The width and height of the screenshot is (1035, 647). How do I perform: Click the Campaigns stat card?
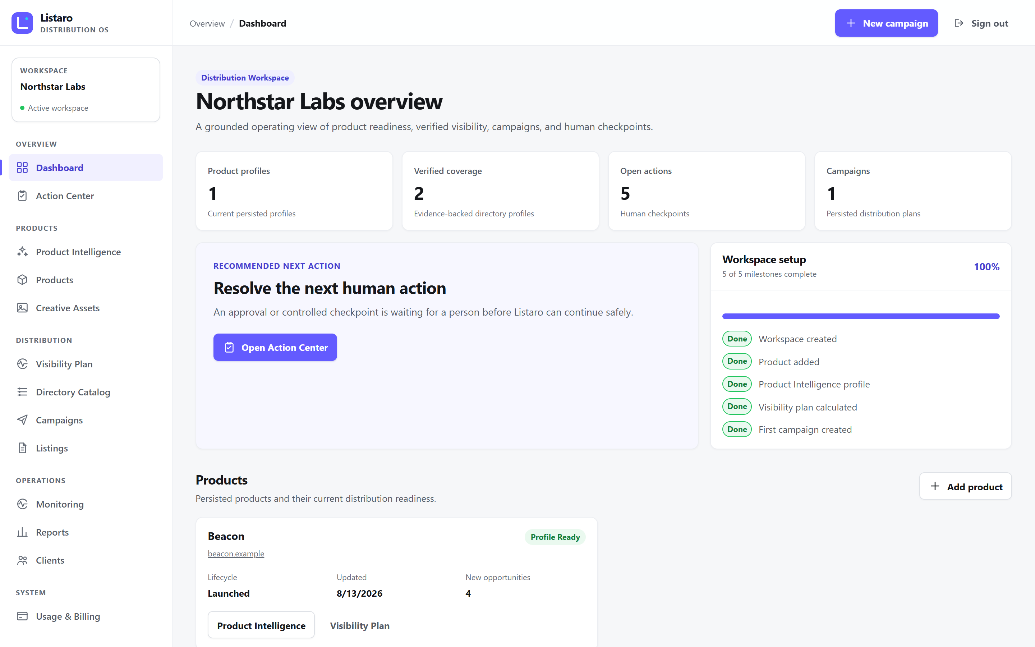913,191
